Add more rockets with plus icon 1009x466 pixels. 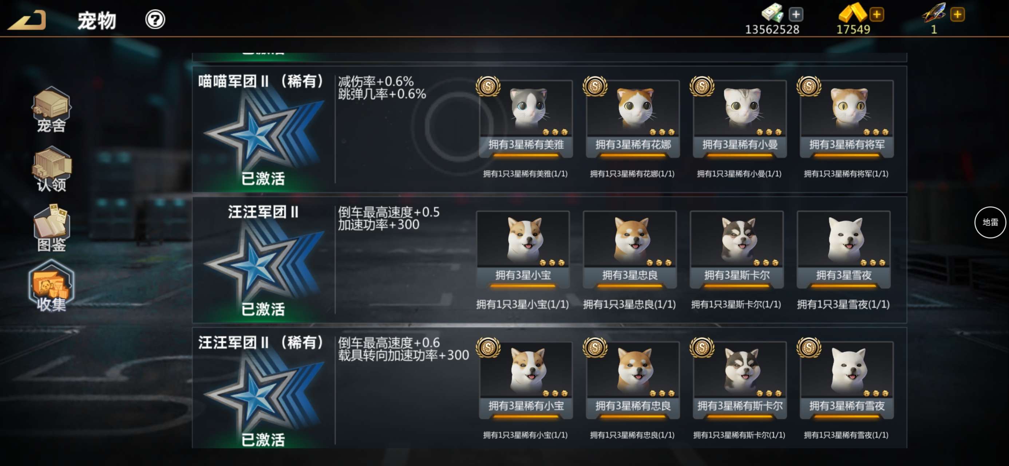(x=957, y=15)
